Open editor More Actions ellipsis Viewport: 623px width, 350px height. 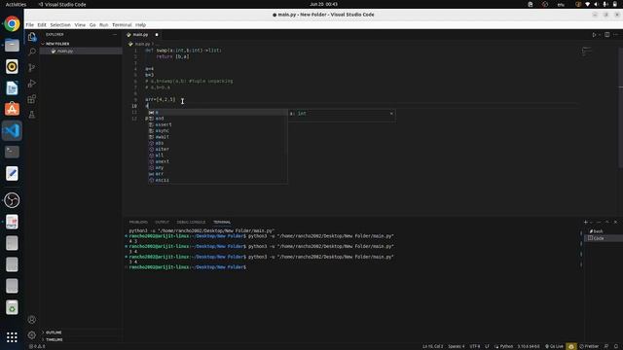point(616,35)
